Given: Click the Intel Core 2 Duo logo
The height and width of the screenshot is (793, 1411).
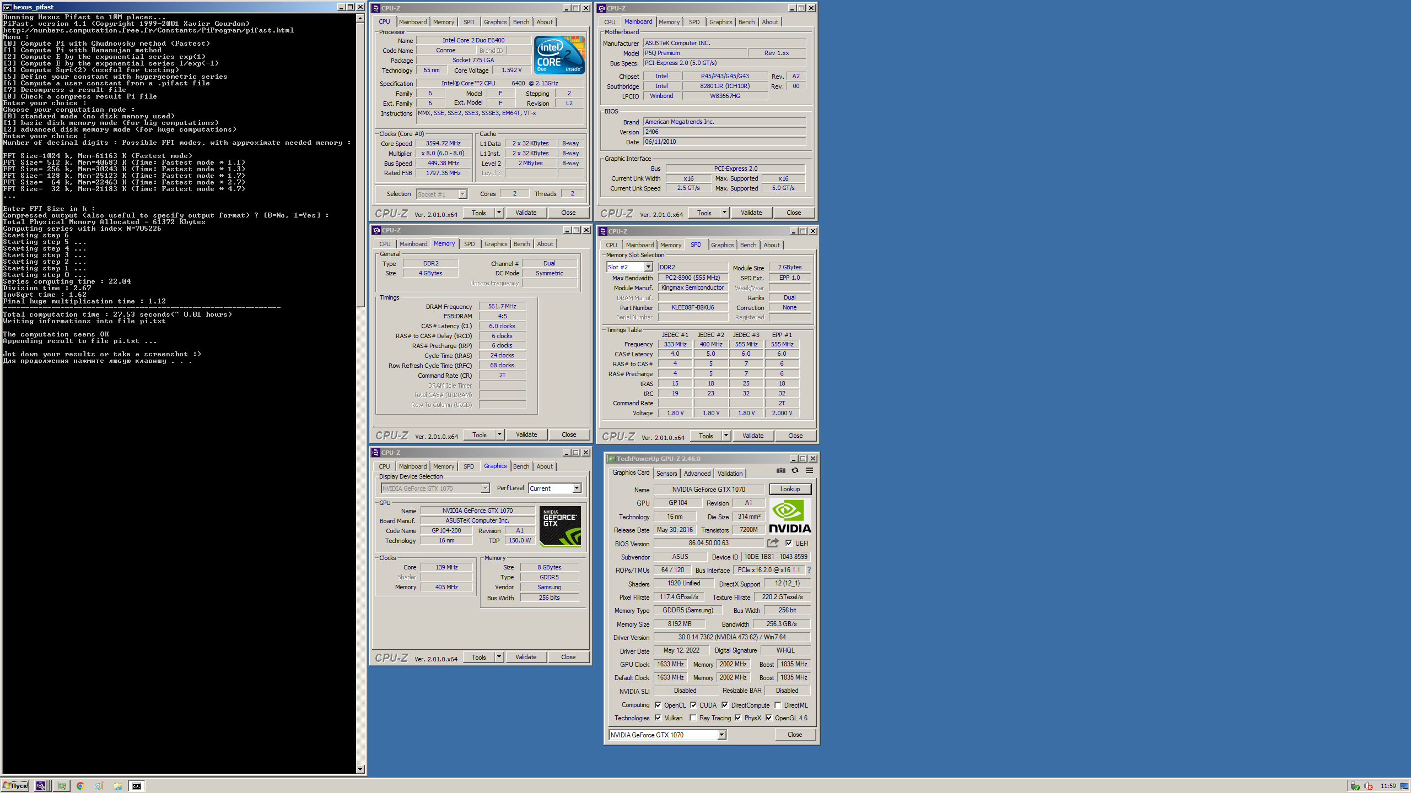Looking at the screenshot, I should click(x=559, y=55).
